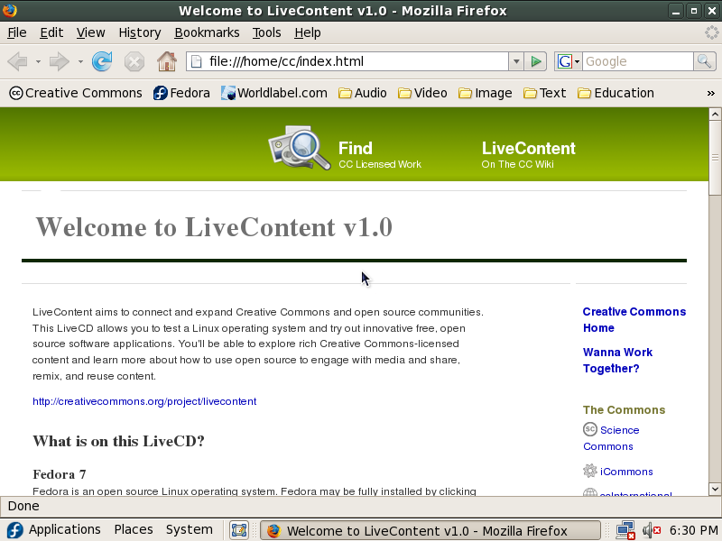Open the Edit menu
Image resolution: width=722 pixels, height=541 pixels.
51,32
